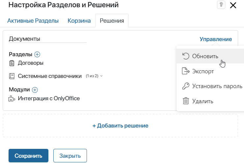Choose Удалить in the dropdown menu
Image resolution: width=244 pixels, height=163 pixels.
point(210,101)
